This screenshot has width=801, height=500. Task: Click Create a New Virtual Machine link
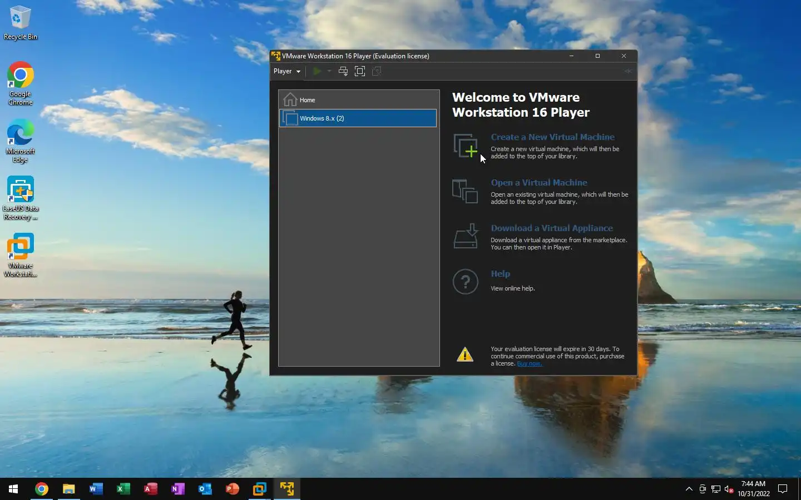click(x=552, y=137)
